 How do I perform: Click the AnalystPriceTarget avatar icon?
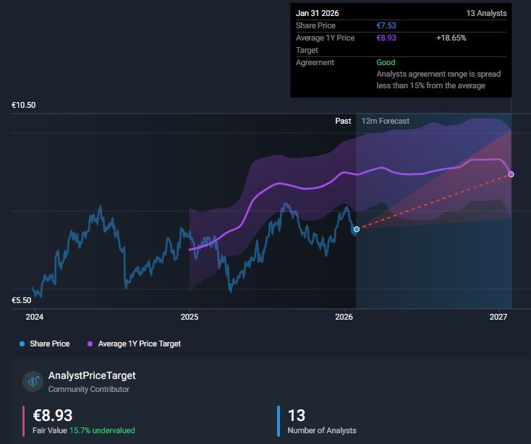click(33, 381)
